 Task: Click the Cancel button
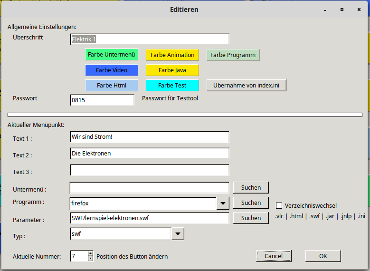pyautogui.click(x=274, y=256)
